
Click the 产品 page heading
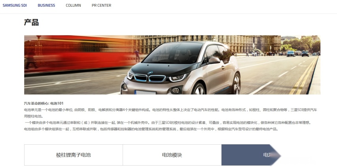[x=31, y=23]
